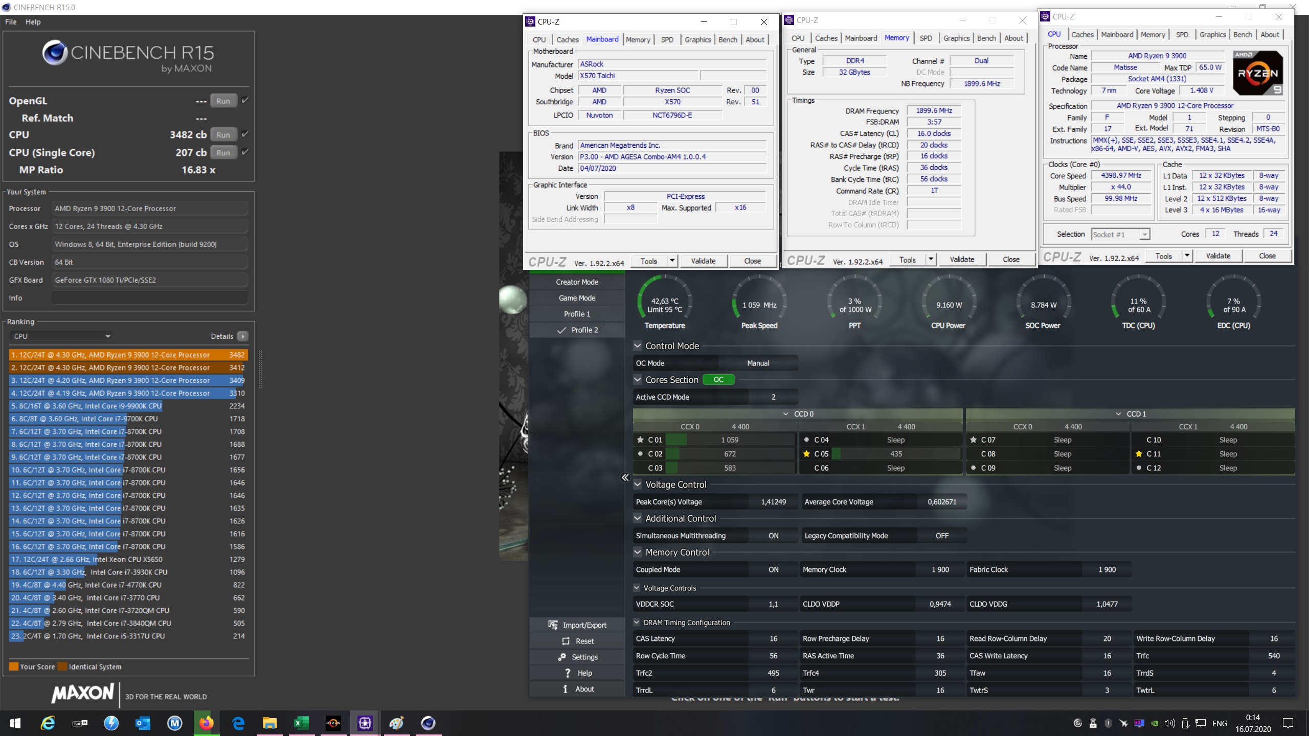Image resolution: width=1309 pixels, height=736 pixels.
Task: Click core C 01 speed bar 1 059
Action: pos(730,440)
